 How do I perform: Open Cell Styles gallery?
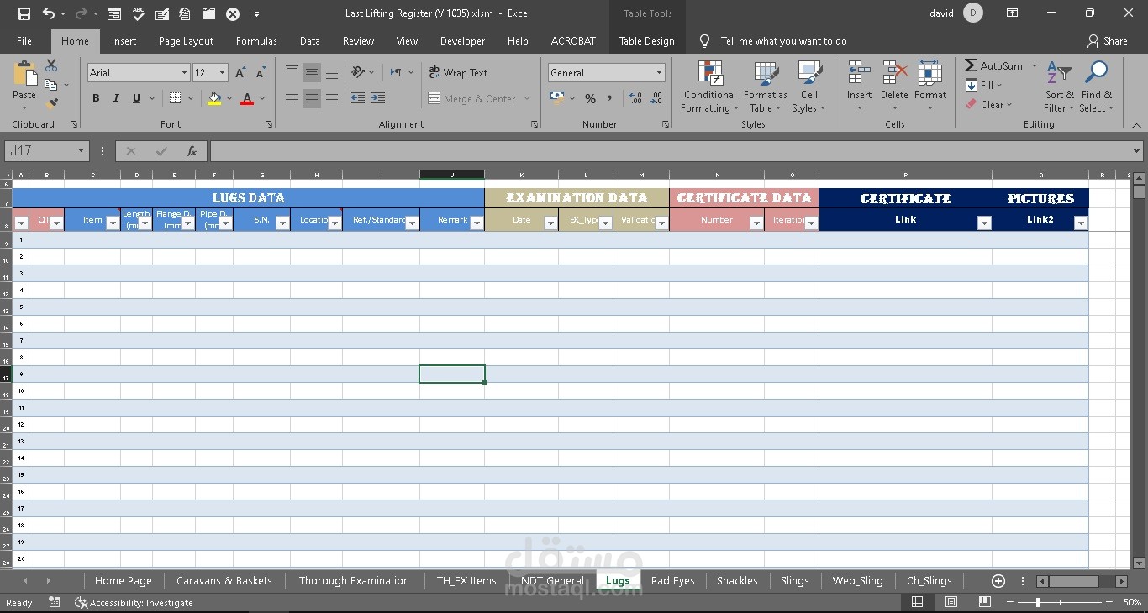click(x=808, y=86)
